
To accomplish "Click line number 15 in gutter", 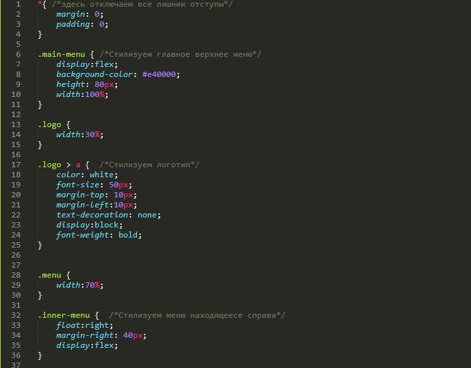I will click(x=16, y=145).
